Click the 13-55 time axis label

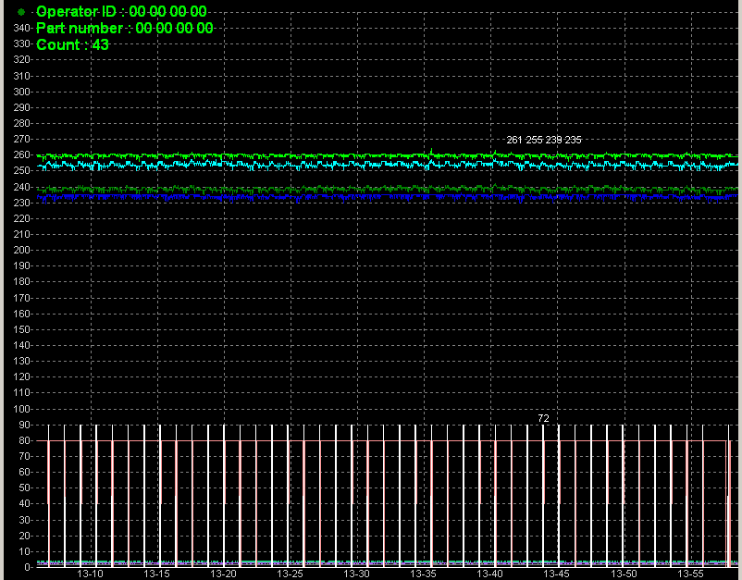[689, 574]
